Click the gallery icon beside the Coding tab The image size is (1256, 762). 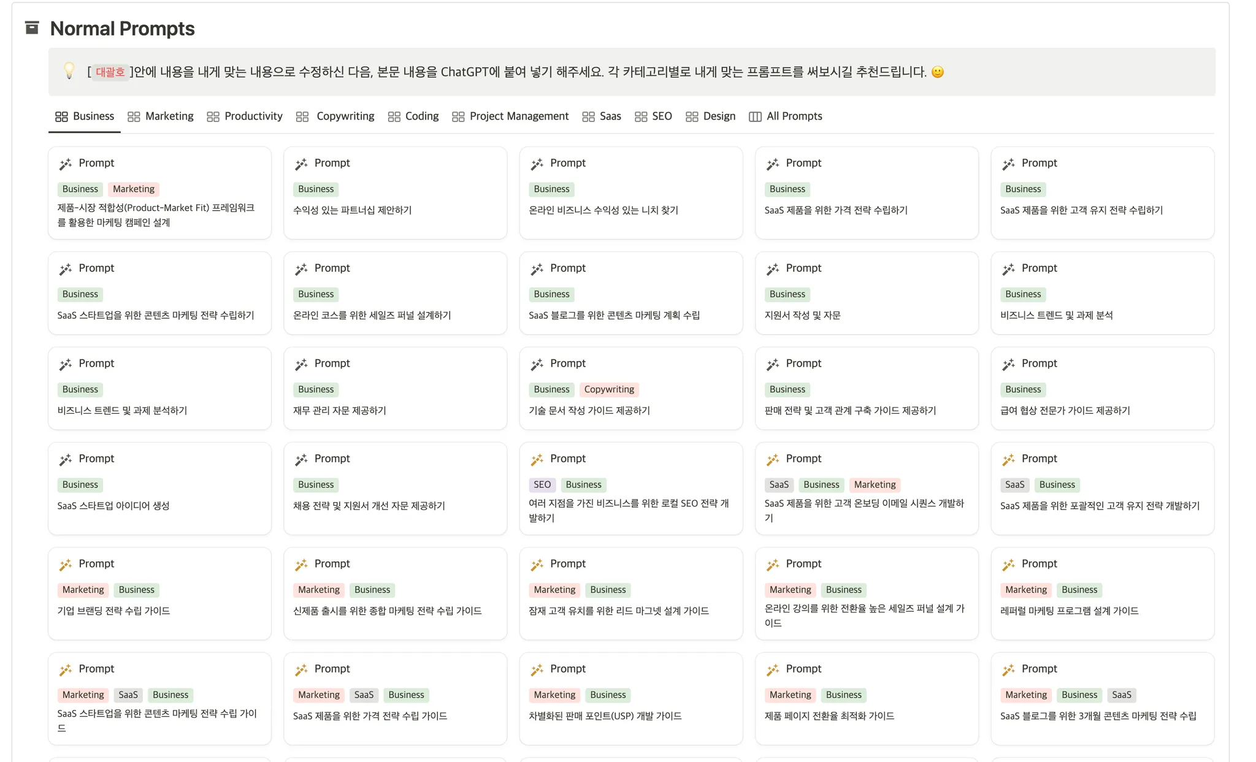(394, 116)
